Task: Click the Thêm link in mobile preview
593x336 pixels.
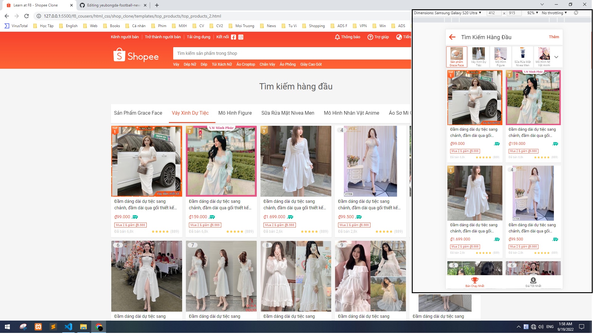Action: coord(554,37)
